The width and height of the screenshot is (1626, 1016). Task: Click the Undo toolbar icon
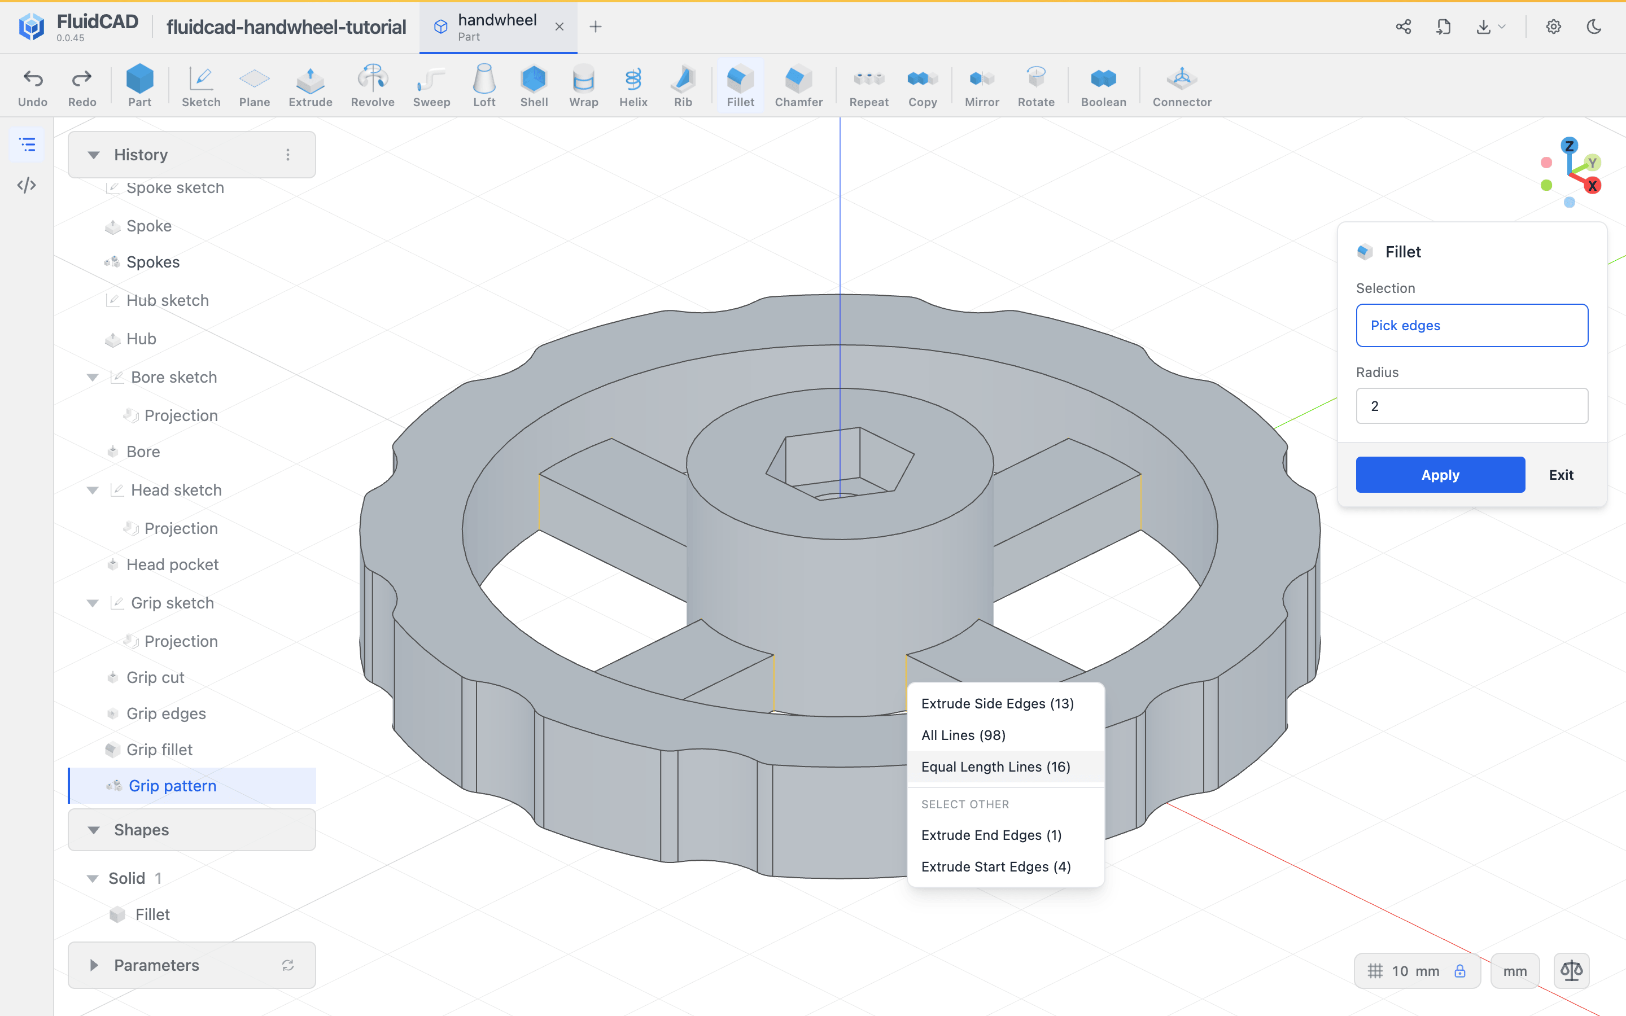pyautogui.click(x=32, y=86)
